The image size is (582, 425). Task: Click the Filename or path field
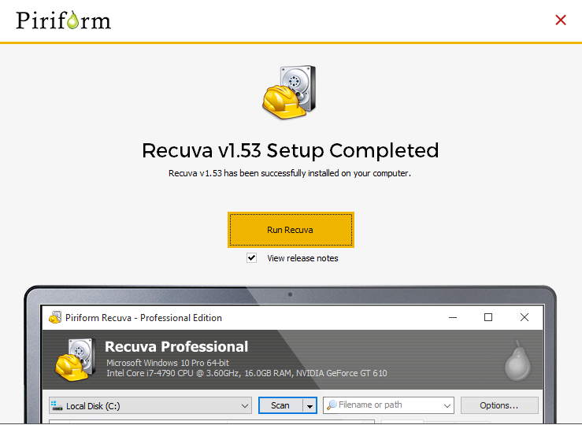(x=388, y=405)
